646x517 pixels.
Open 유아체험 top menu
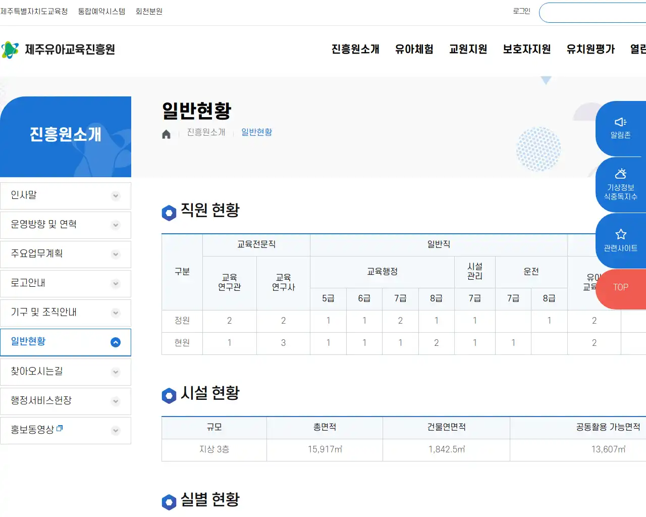pos(414,49)
